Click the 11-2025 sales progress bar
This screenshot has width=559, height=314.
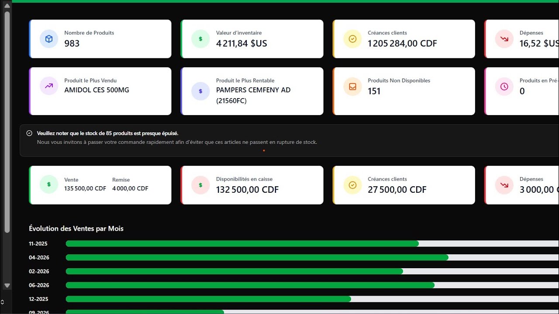312,244
